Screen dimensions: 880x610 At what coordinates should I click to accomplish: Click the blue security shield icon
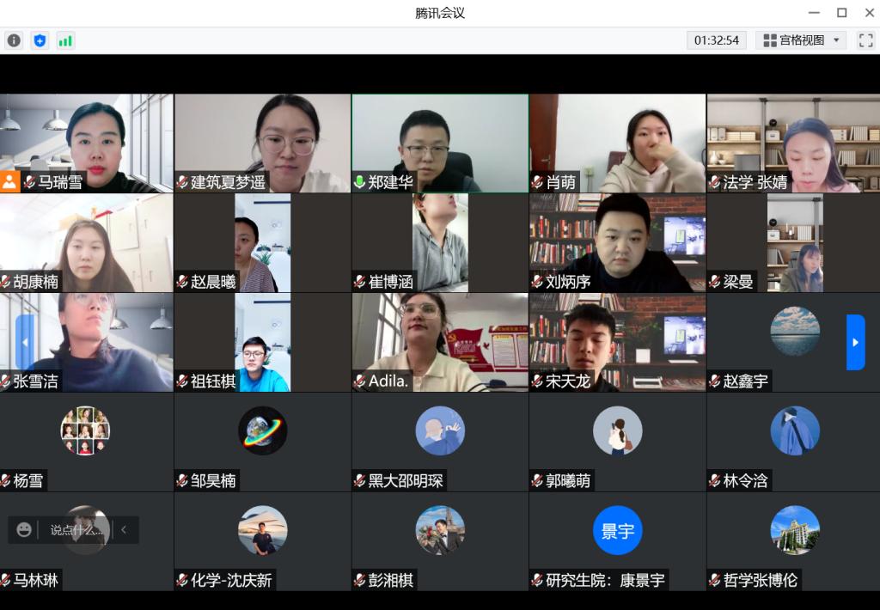coord(40,40)
